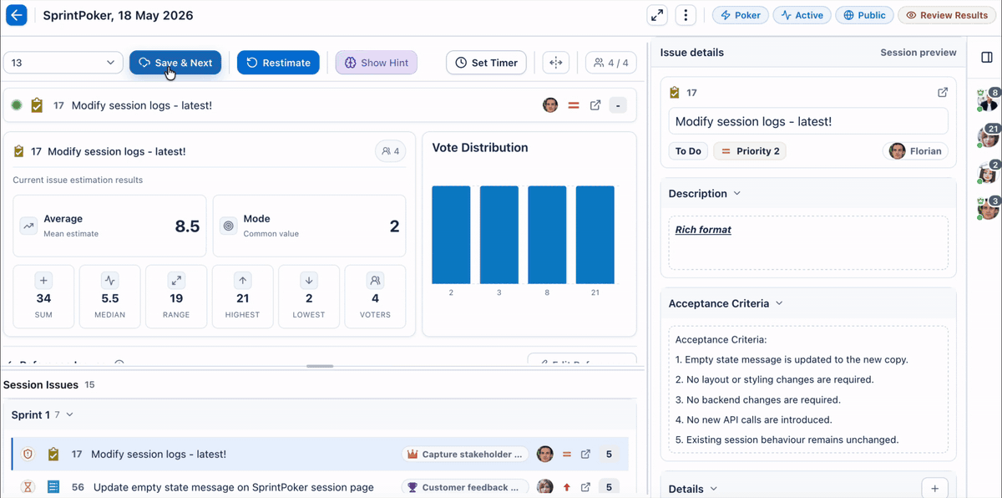This screenshot has height=498, width=1002.
Task: Select issue 17 row in Session Issues
Action: tap(320, 454)
